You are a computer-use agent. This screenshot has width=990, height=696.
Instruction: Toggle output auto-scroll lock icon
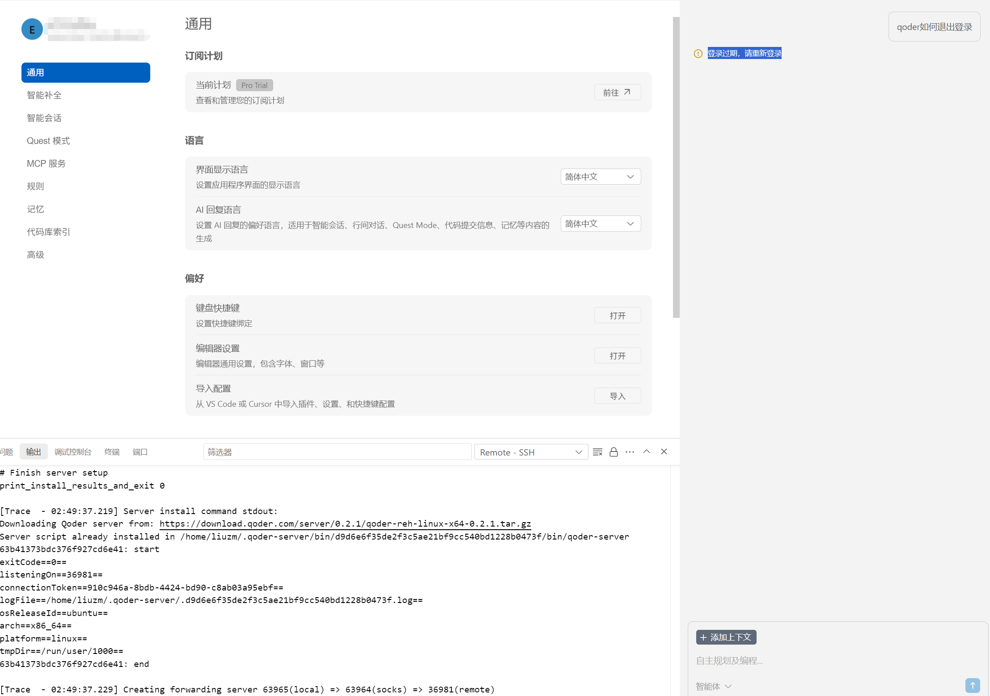click(x=613, y=452)
